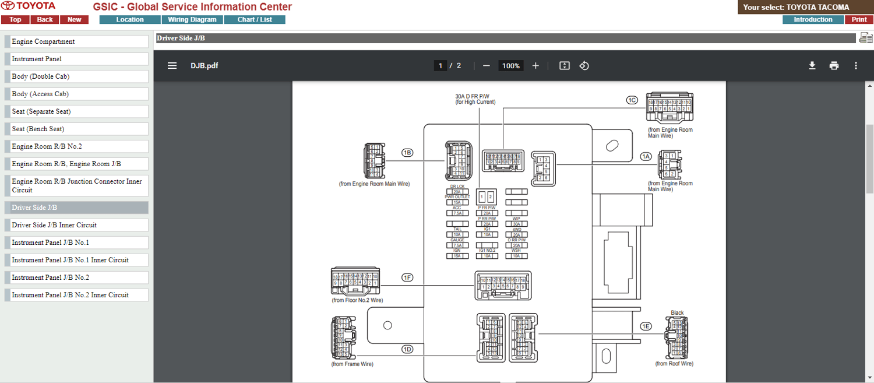Image resolution: width=874 pixels, height=383 pixels.
Task: Select Instrument Panel in sidebar
Action: click(76, 59)
